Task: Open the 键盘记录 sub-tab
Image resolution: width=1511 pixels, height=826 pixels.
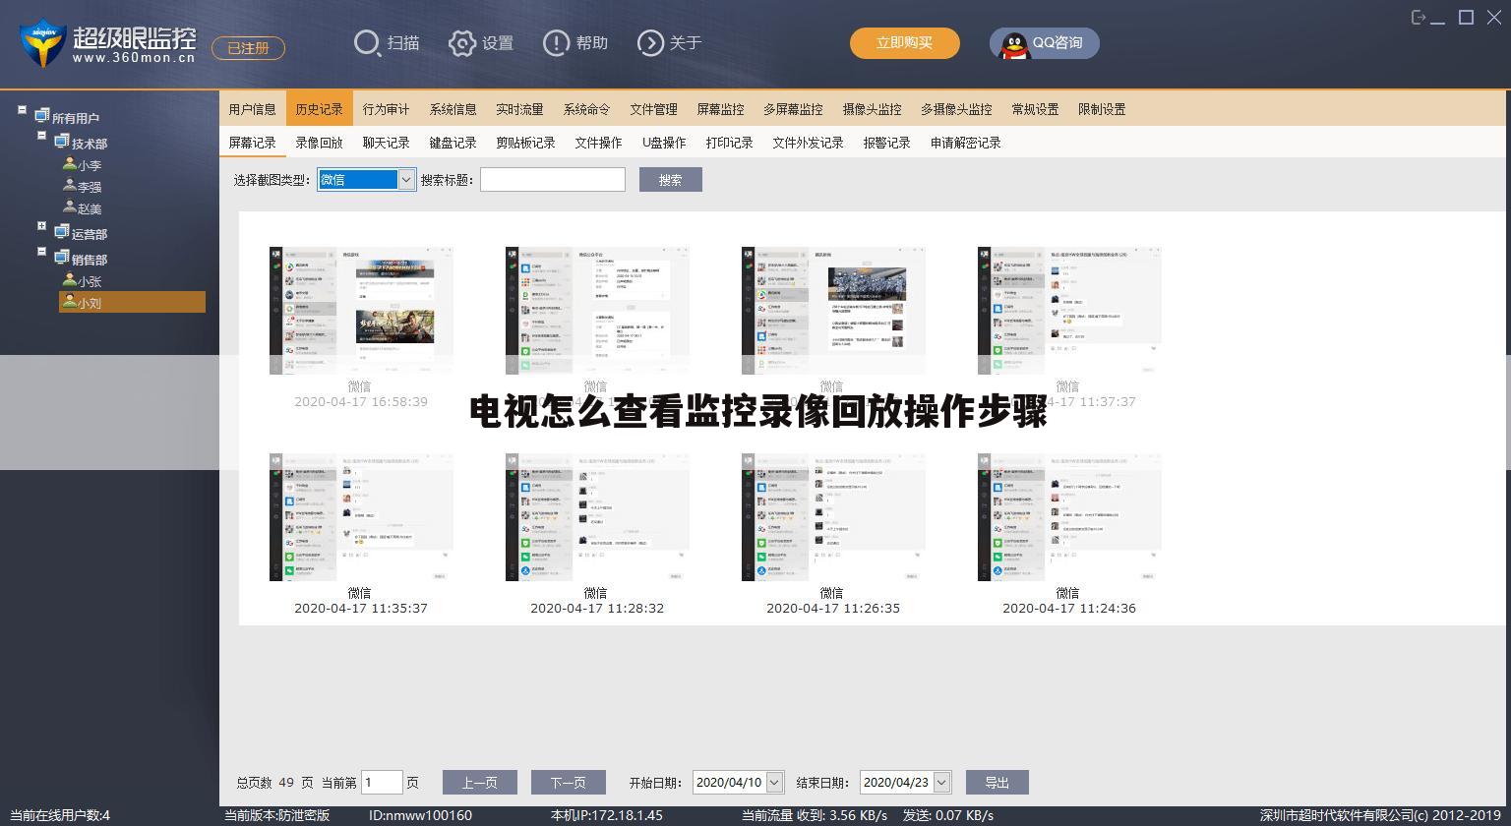Action: point(453,143)
